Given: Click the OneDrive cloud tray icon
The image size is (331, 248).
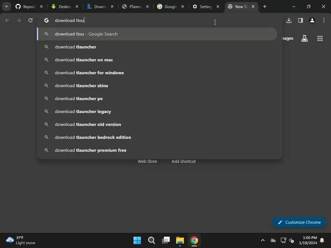Looking at the screenshot, I should click(x=273, y=240).
